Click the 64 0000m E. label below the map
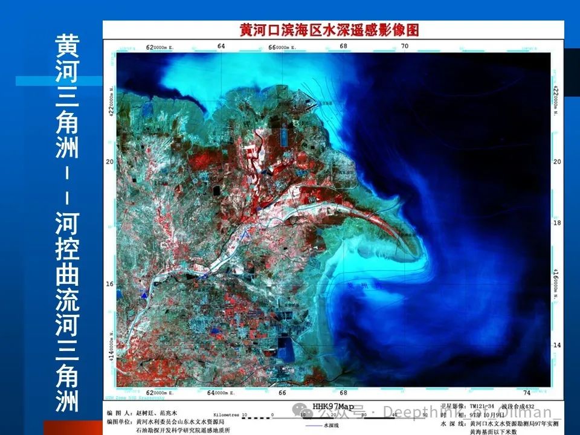Screen dimensions: 580x435 click(221, 393)
